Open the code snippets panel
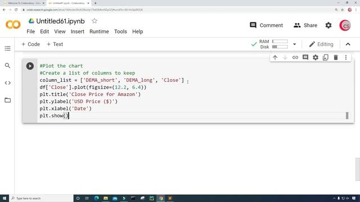The width and height of the screenshot is (360, 202). 7,83
